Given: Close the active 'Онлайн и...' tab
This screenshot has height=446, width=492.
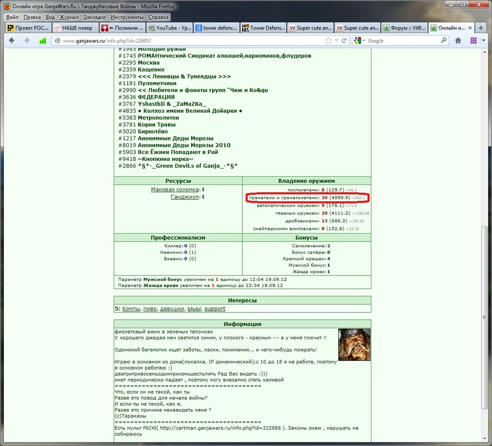Looking at the screenshot, I should coord(470,28).
